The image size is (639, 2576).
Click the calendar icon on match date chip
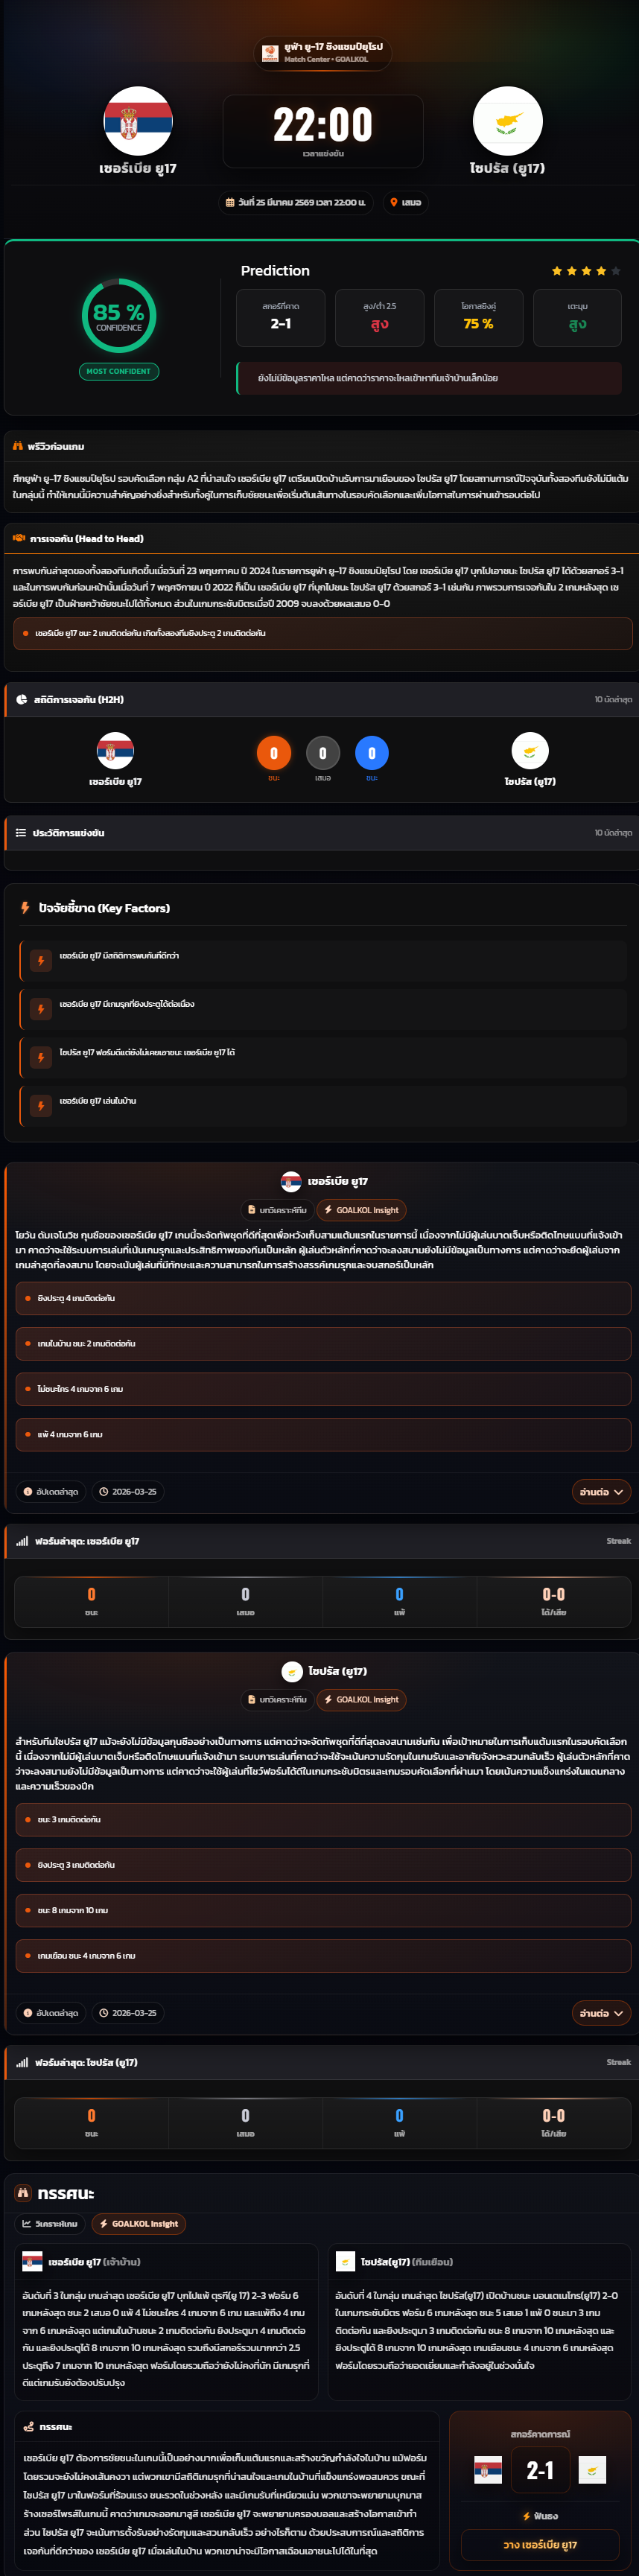[x=230, y=202]
